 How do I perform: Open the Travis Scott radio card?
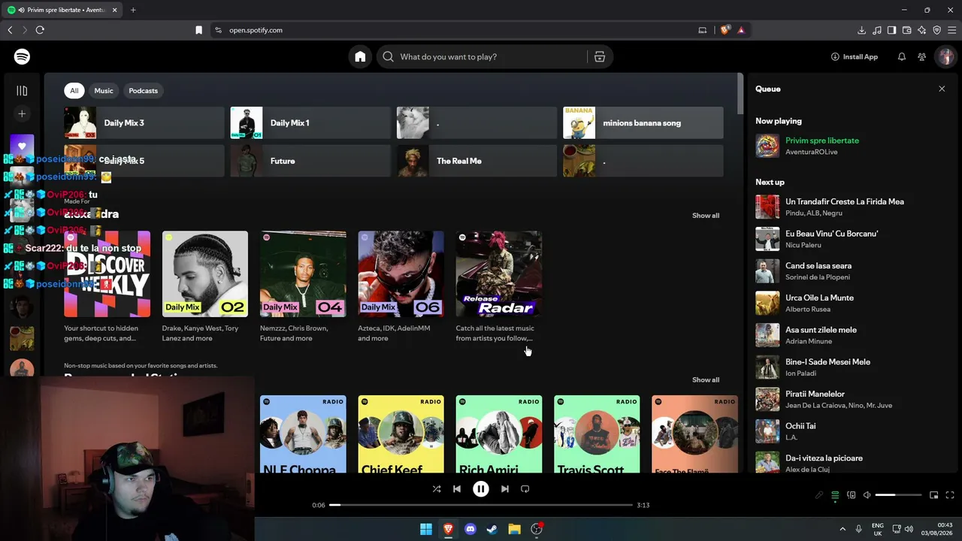tap(597, 434)
